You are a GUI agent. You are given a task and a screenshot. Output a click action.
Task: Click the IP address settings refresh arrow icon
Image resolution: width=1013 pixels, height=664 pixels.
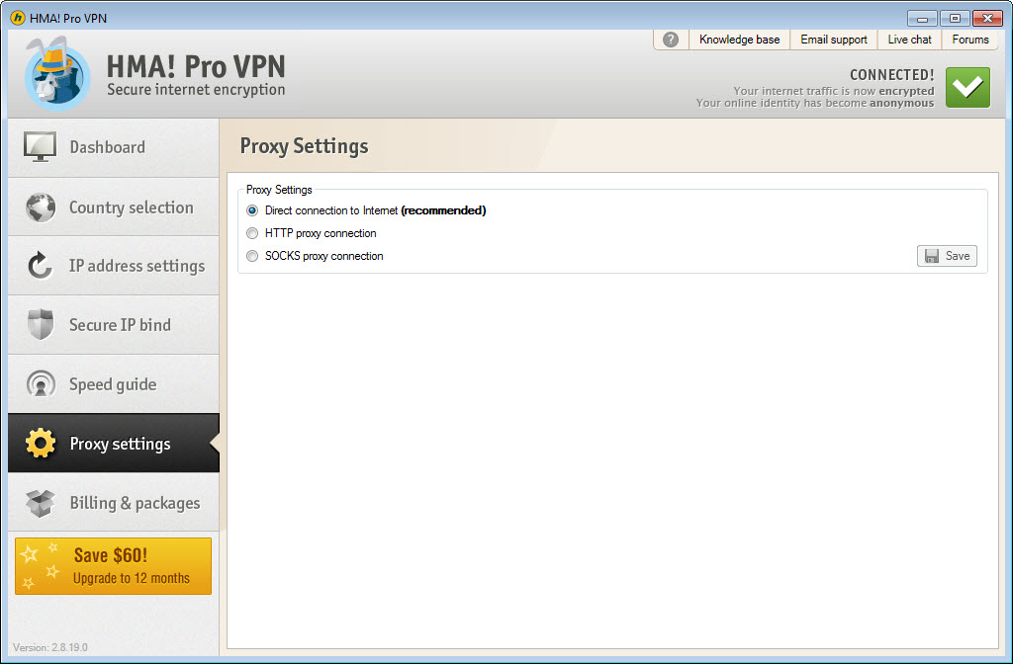pos(40,265)
